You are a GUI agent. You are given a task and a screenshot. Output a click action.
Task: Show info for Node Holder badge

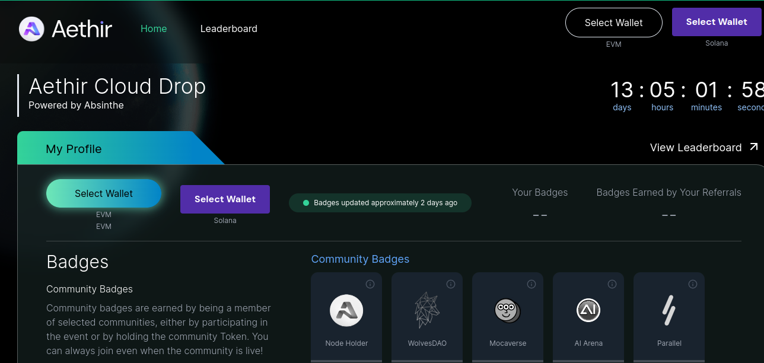(370, 284)
